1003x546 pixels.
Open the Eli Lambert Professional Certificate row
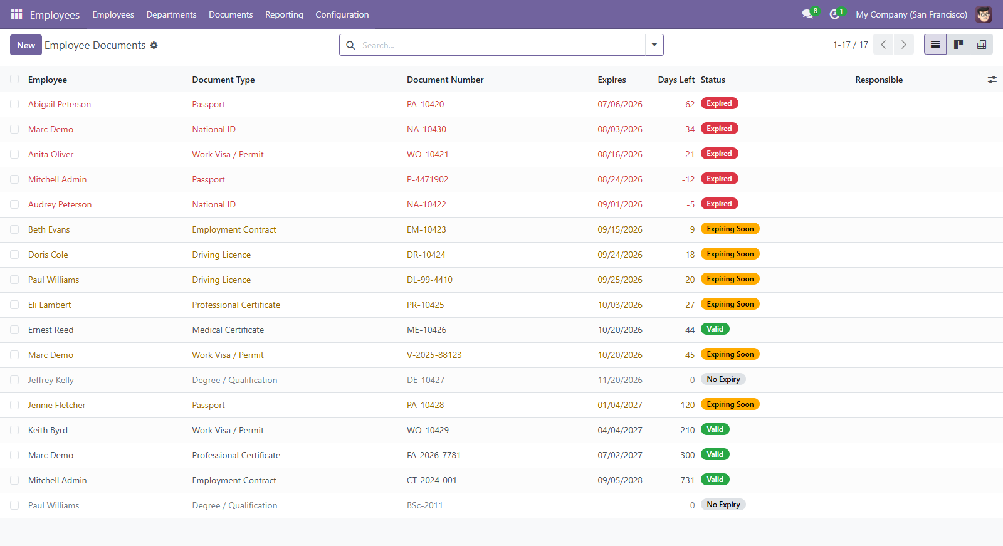point(501,305)
